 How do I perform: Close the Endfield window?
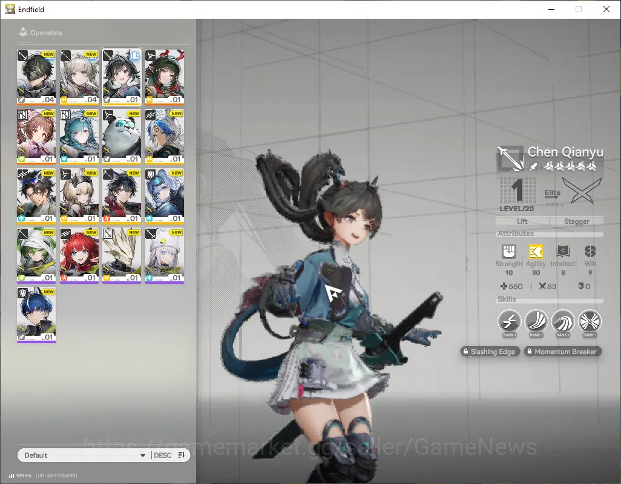tap(606, 9)
